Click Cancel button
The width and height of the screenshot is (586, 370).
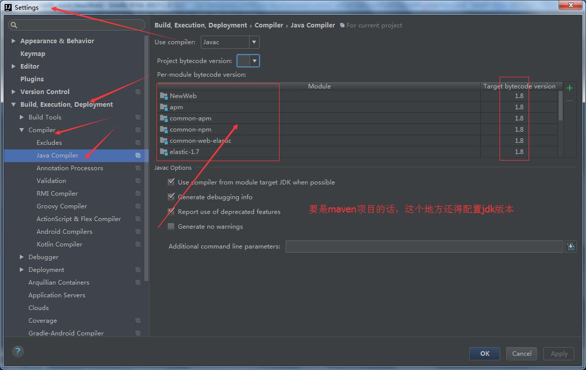click(522, 354)
